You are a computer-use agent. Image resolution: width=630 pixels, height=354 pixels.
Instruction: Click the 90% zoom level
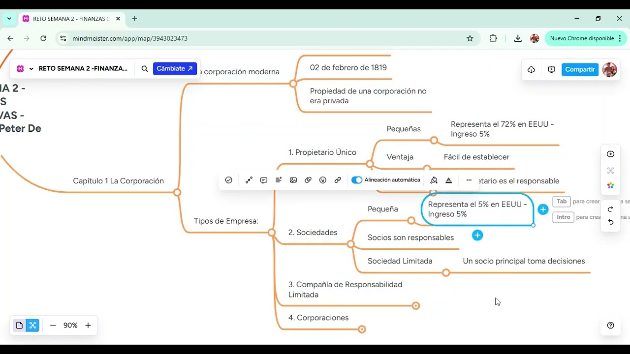[x=70, y=325]
